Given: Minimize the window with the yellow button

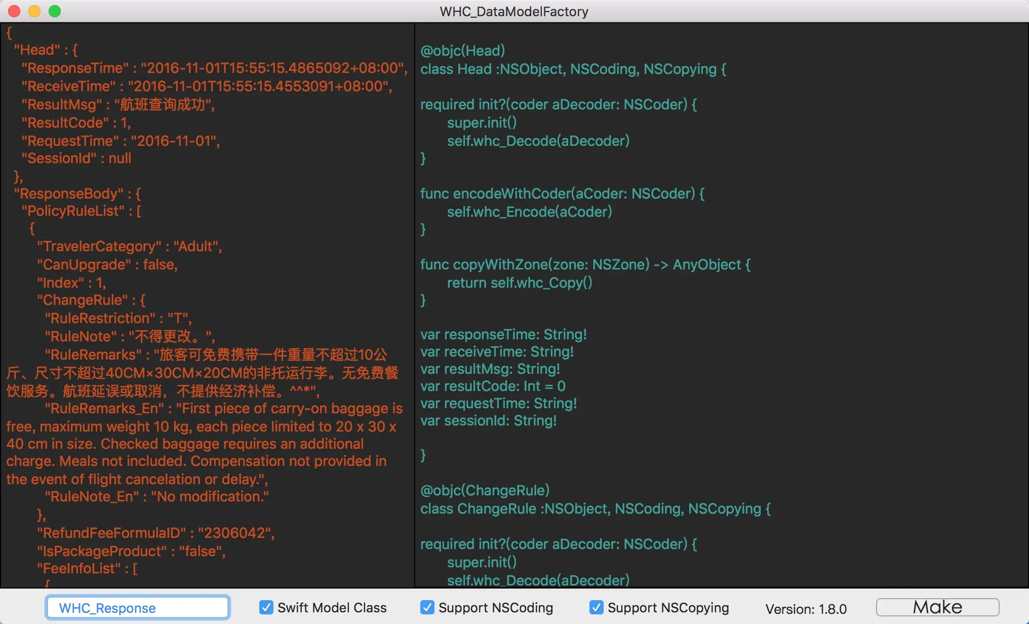Looking at the screenshot, I should point(34,11).
